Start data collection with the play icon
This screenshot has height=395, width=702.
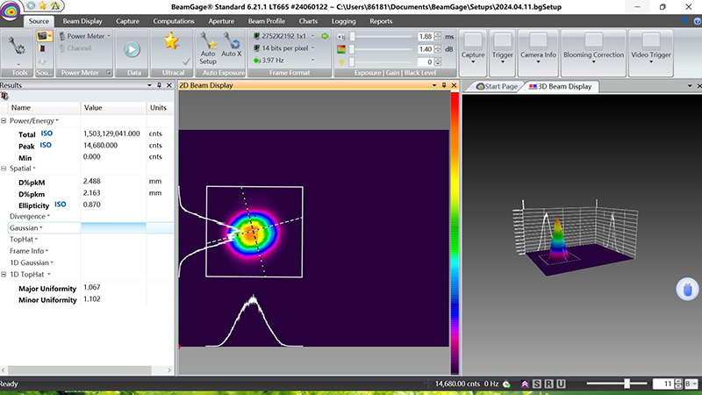(133, 51)
